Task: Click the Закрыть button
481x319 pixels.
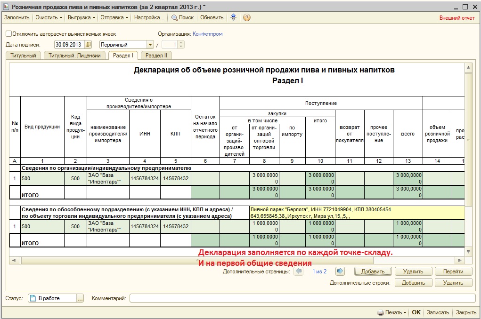Action: point(466,312)
